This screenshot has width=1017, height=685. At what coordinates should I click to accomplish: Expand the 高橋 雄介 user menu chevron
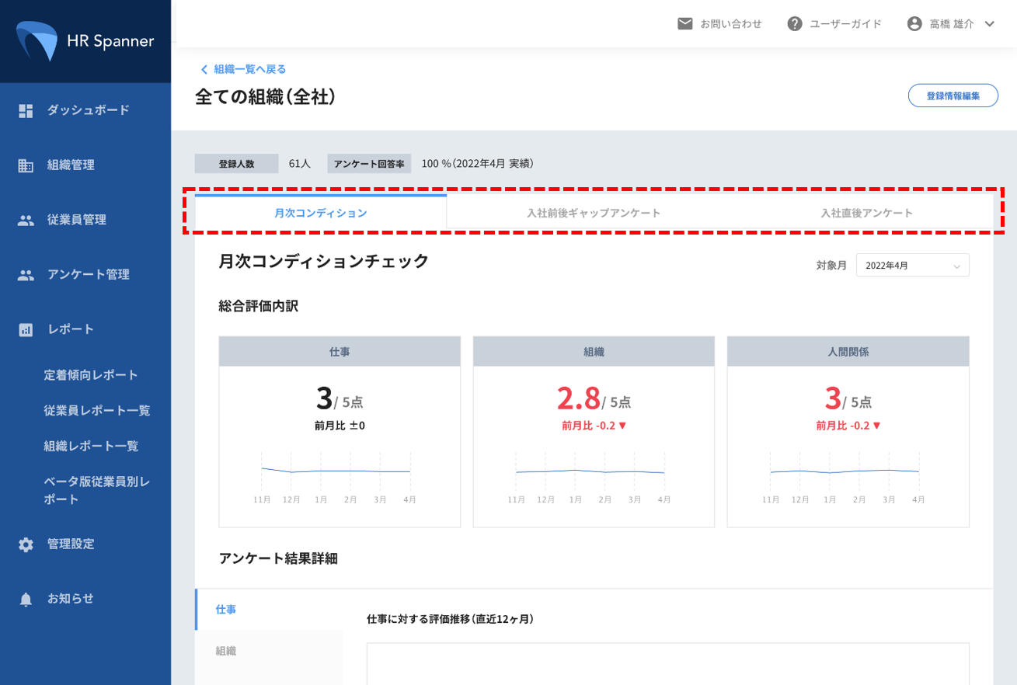990,24
